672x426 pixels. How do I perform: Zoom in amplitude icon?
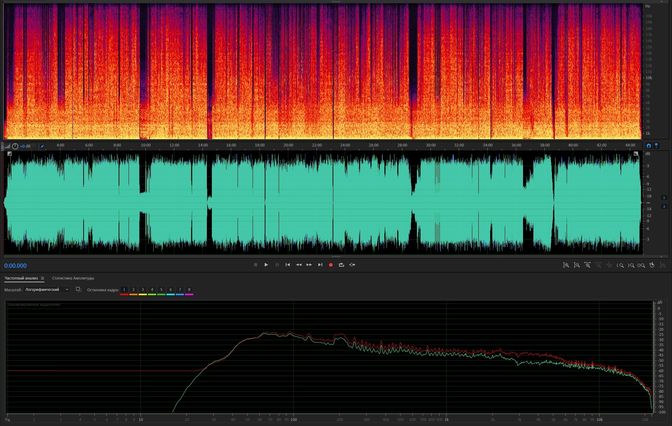[x=566, y=265]
